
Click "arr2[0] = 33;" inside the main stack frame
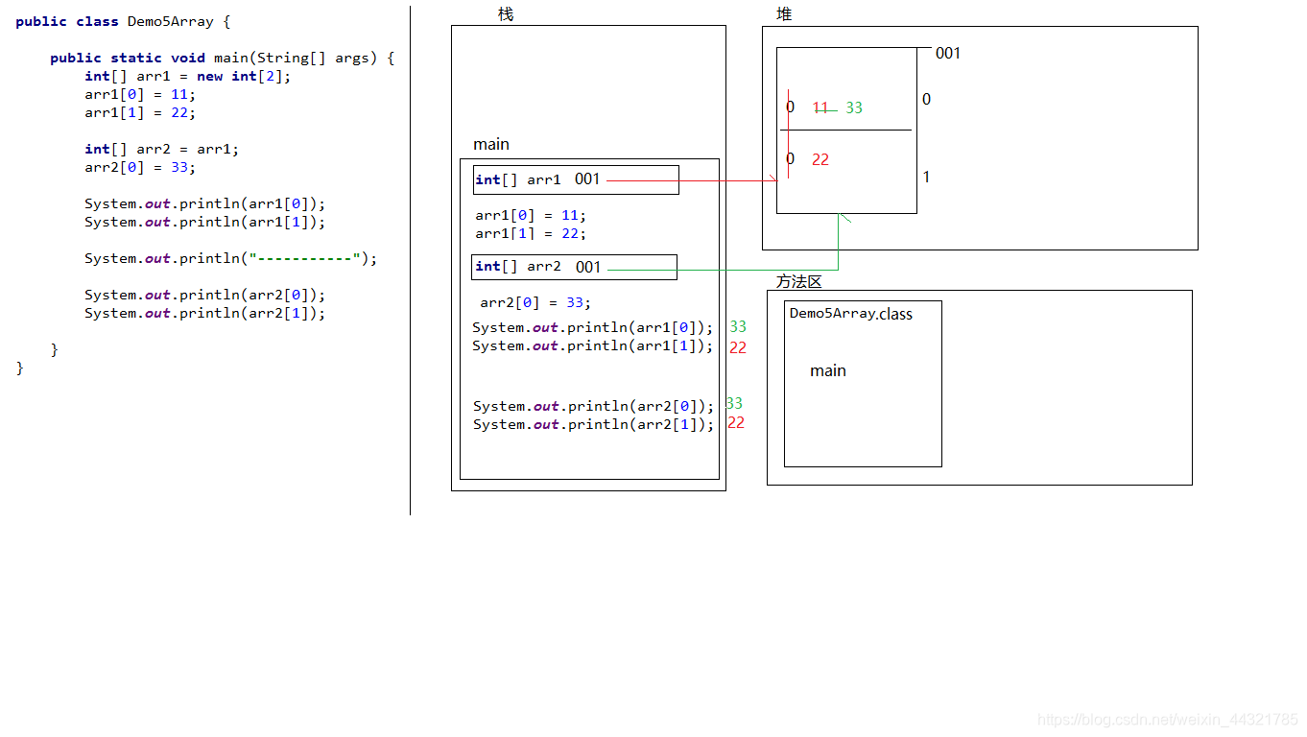click(536, 302)
